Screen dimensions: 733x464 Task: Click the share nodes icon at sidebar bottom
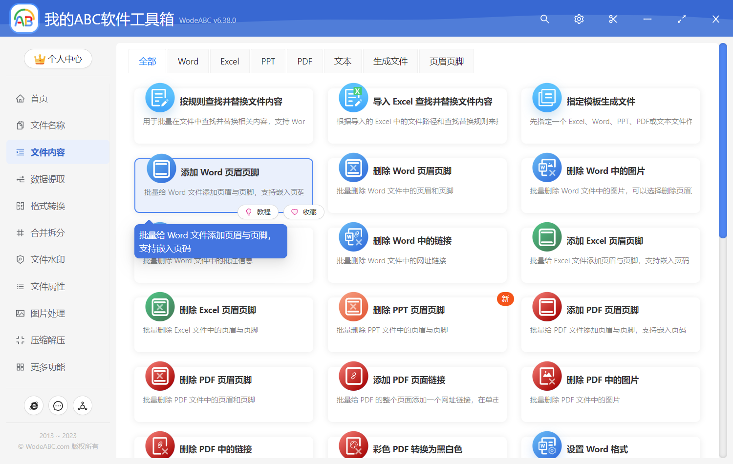click(83, 406)
